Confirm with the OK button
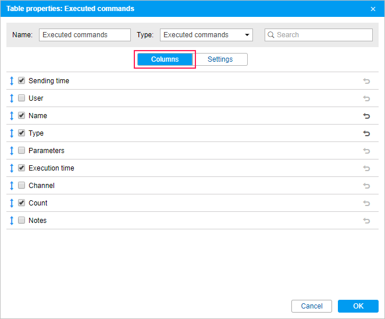This screenshot has height=319, width=385. pyautogui.click(x=358, y=306)
